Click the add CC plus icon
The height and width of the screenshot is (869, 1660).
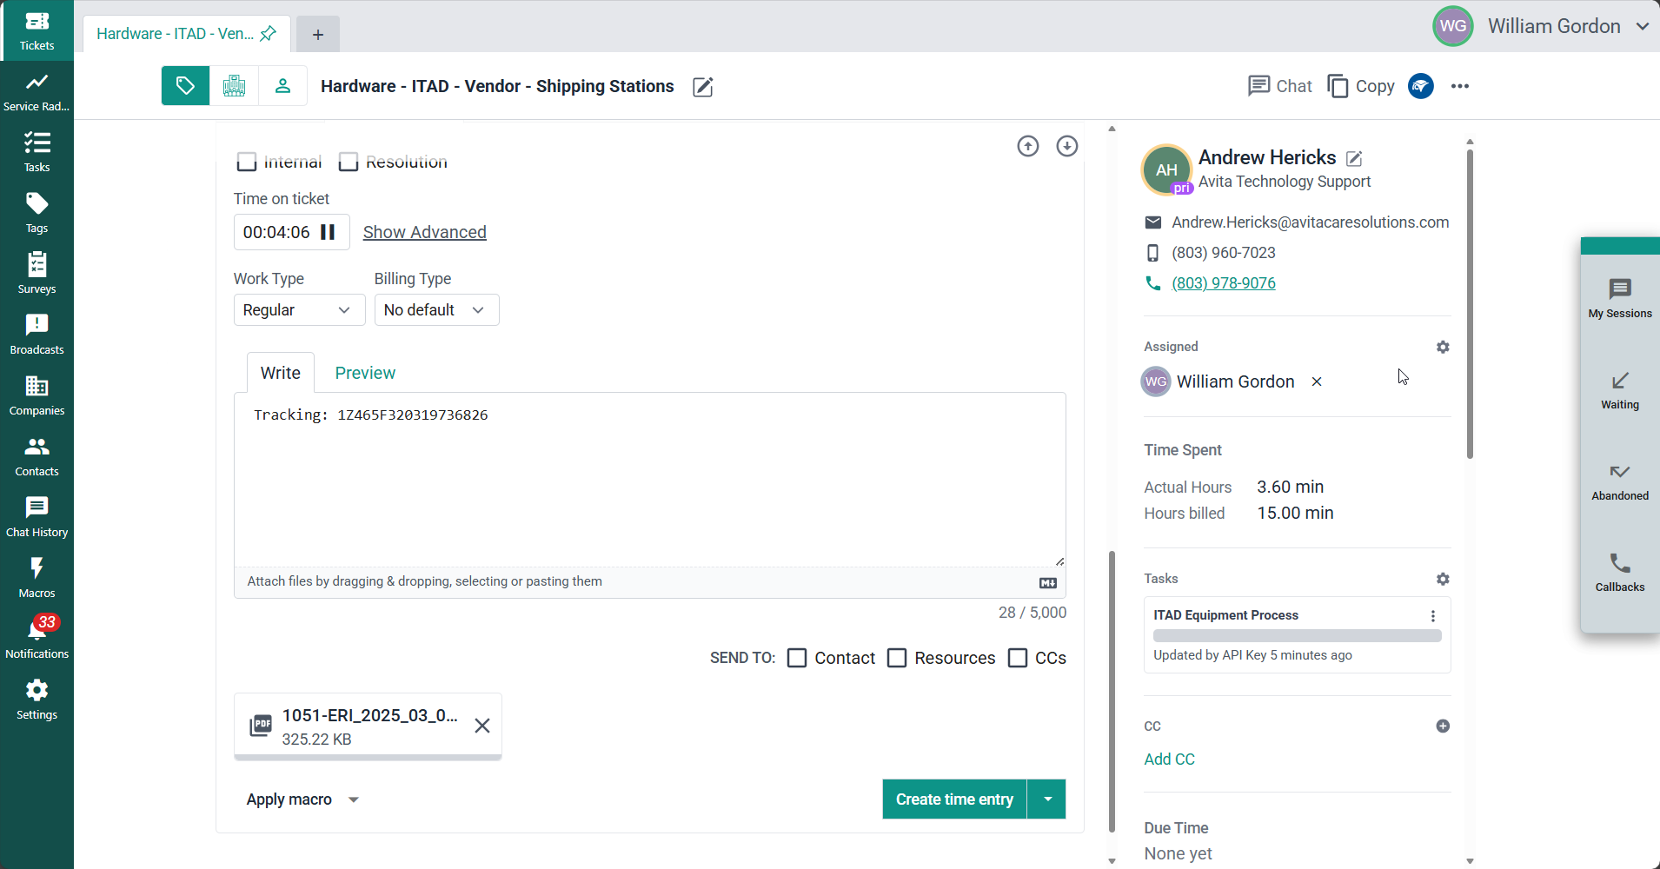tap(1443, 726)
